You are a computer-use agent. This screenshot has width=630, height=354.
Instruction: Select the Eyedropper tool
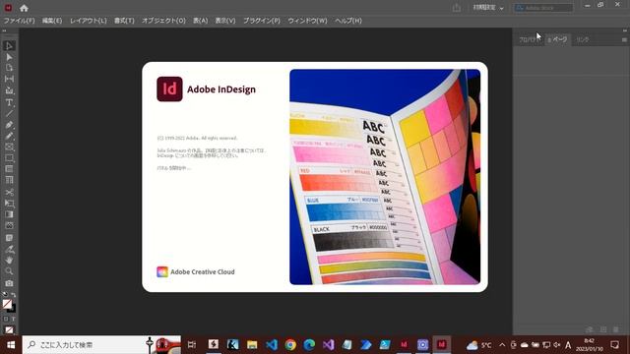(x=9, y=249)
